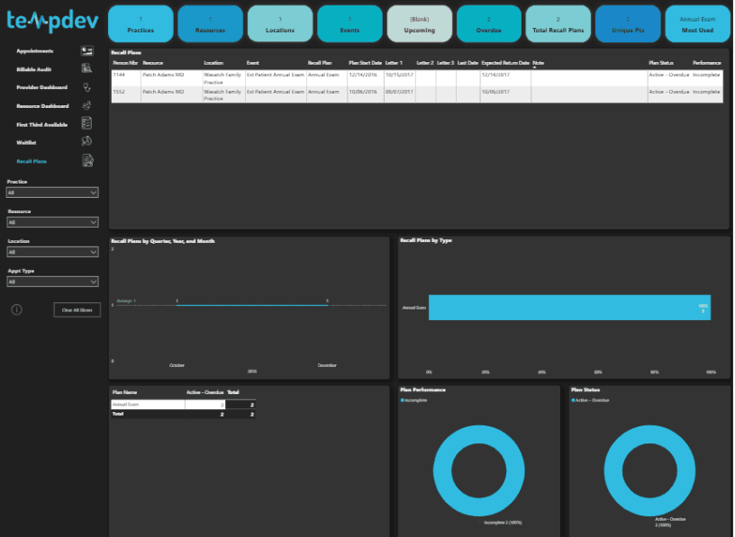This screenshot has height=537, width=735.
Task: Click the Appointments icon in the sidebar
Action: coord(86,51)
